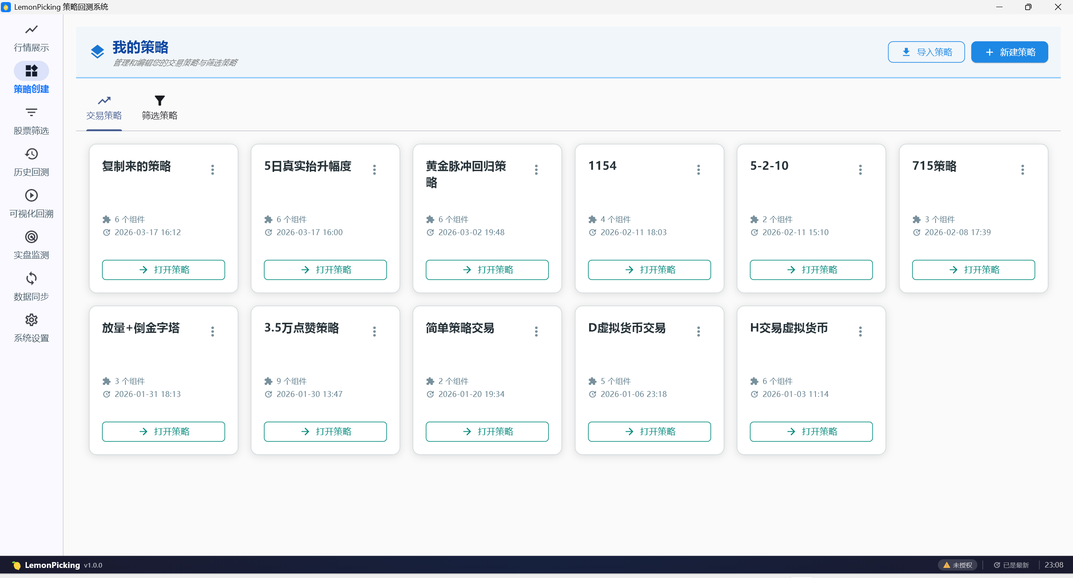Open more options for 3.5万点赞策略
Image resolution: width=1073 pixels, height=578 pixels.
point(374,331)
